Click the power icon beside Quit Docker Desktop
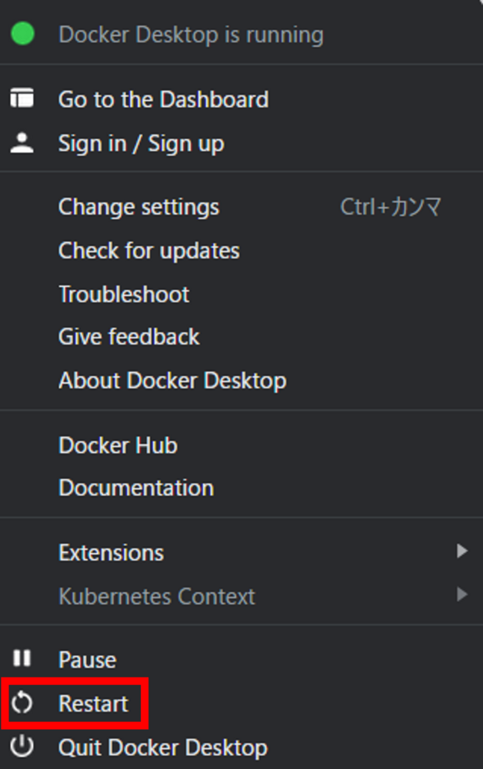This screenshot has height=769, width=483. pos(21,747)
